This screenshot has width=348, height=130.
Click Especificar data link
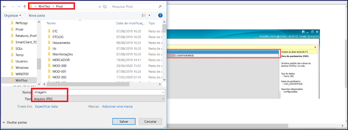pyautogui.click(x=46, y=106)
